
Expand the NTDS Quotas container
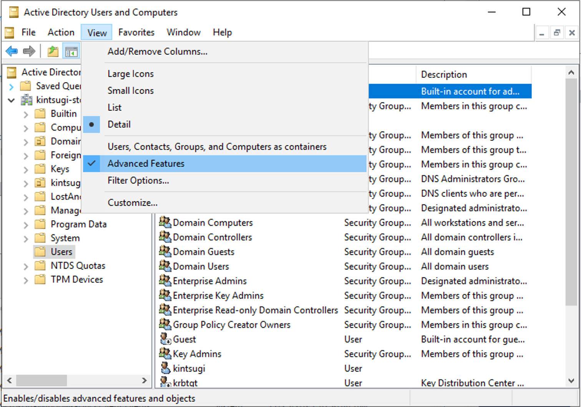click(26, 266)
